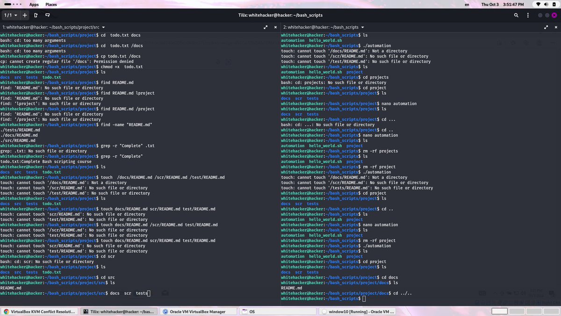Click the battery icon in the top bar
Image resolution: width=561 pixels, height=316 pixels.
click(554, 4)
